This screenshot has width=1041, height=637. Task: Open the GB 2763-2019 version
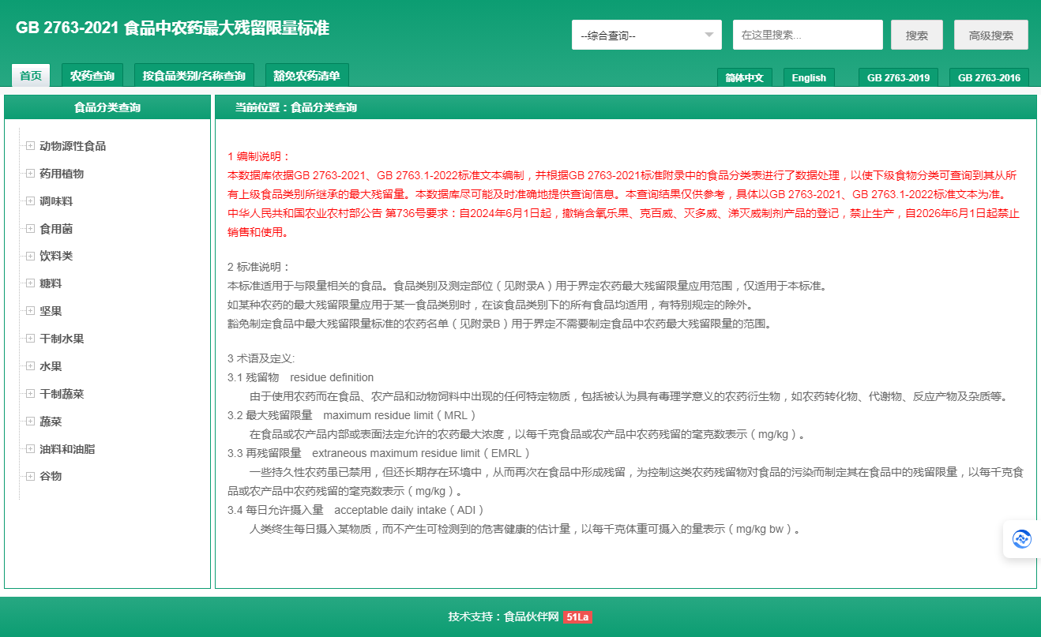click(899, 77)
